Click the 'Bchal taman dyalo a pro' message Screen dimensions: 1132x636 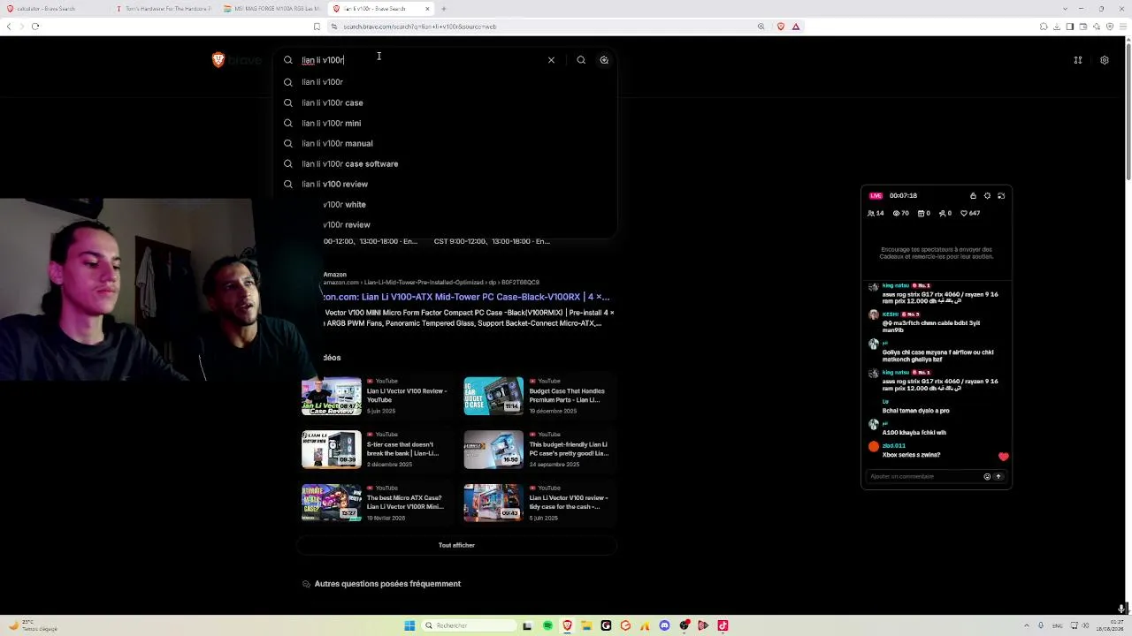point(915,411)
